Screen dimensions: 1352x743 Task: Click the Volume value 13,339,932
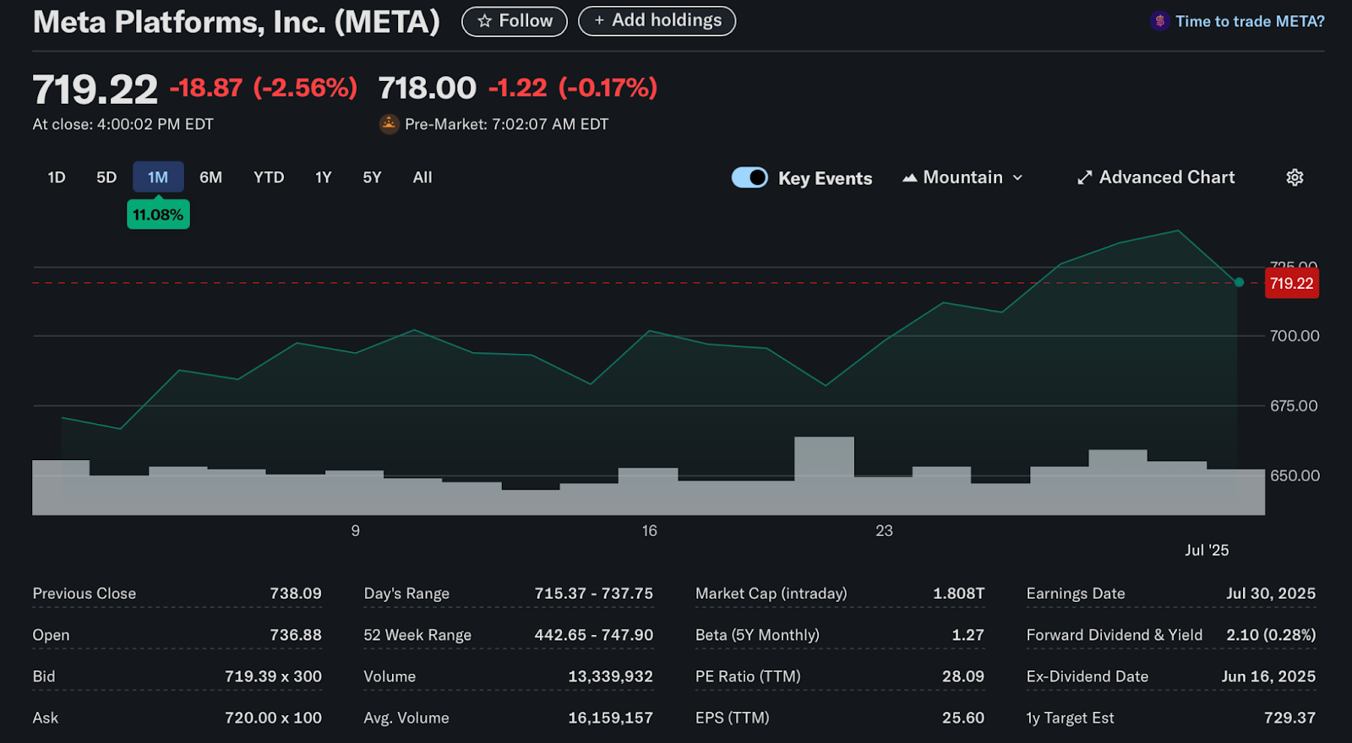click(611, 676)
